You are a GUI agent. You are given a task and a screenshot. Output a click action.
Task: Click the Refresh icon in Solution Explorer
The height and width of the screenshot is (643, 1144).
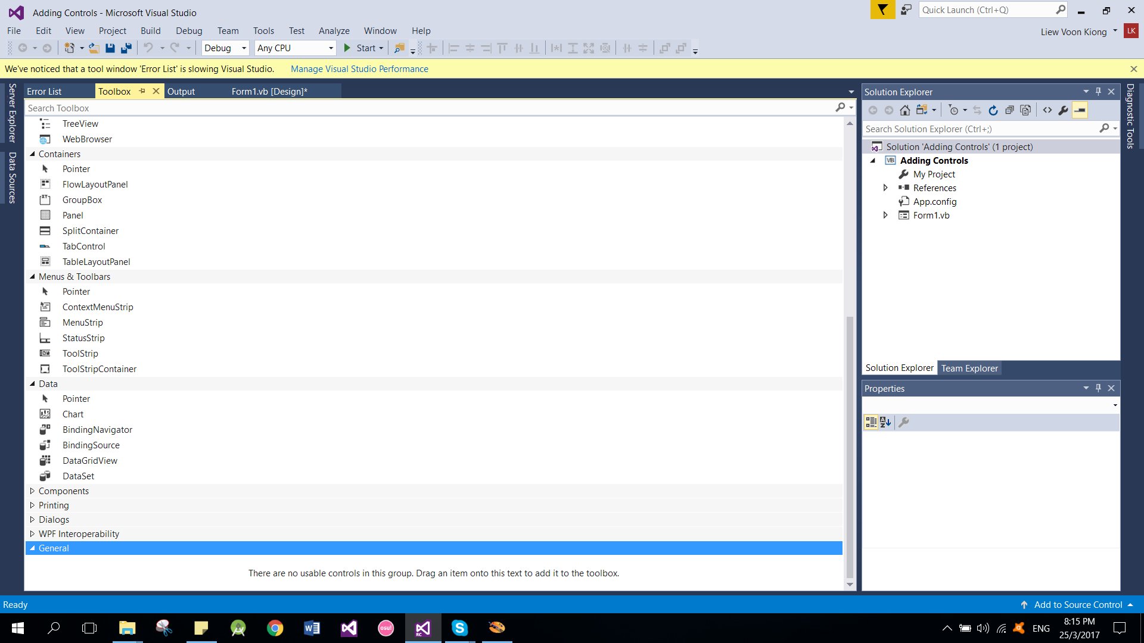pos(993,110)
